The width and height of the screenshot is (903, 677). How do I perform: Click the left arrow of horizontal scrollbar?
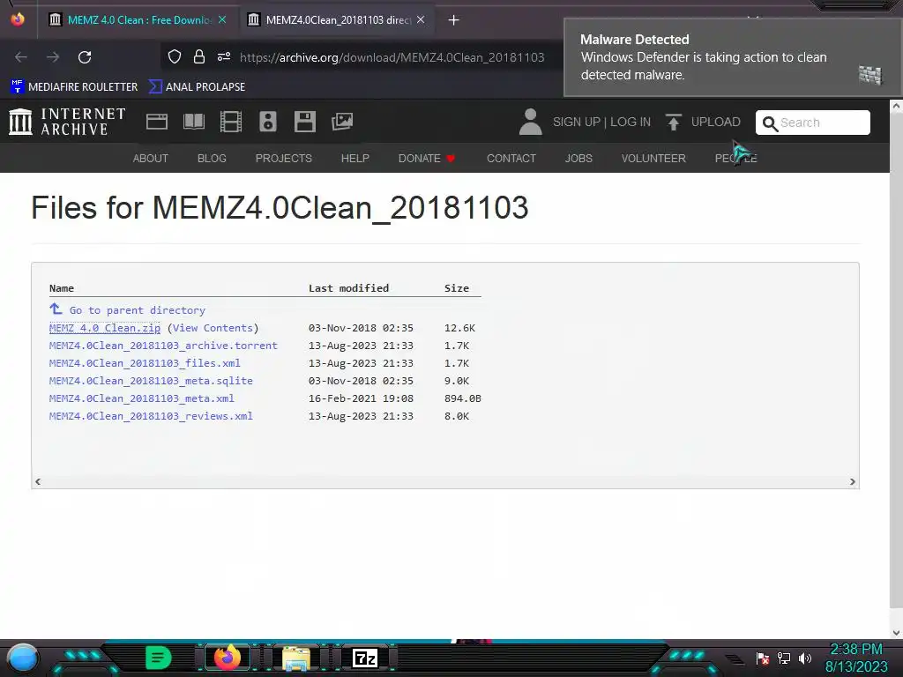(38, 482)
